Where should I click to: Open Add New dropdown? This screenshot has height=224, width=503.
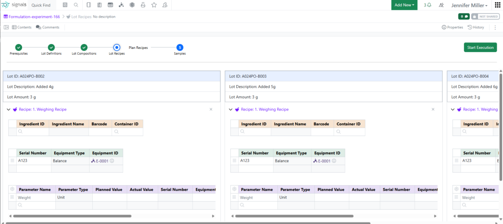[x=404, y=5]
